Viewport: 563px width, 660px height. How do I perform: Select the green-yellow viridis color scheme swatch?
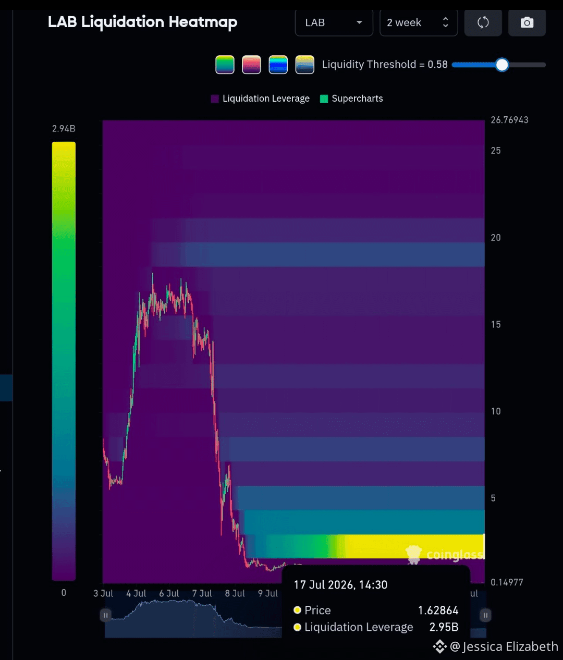[225, 65]
